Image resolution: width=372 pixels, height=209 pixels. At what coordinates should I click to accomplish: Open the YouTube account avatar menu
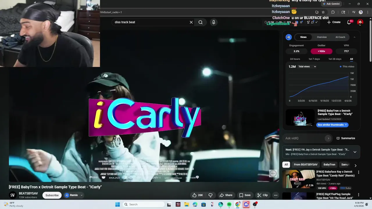click(x=360, y=22)
